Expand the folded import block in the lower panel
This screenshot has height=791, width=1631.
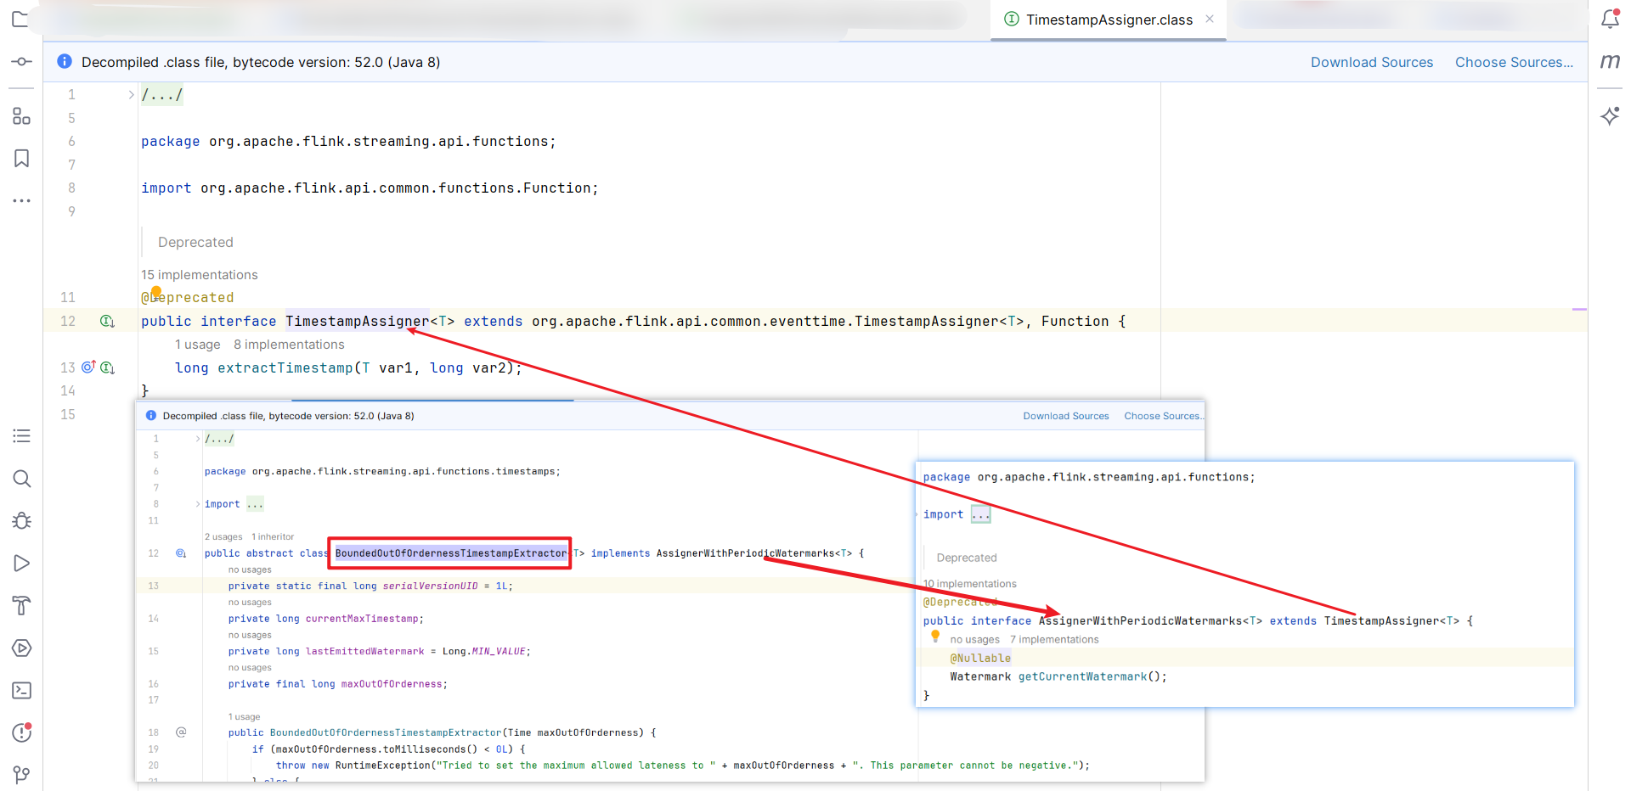tap(198, 504)
